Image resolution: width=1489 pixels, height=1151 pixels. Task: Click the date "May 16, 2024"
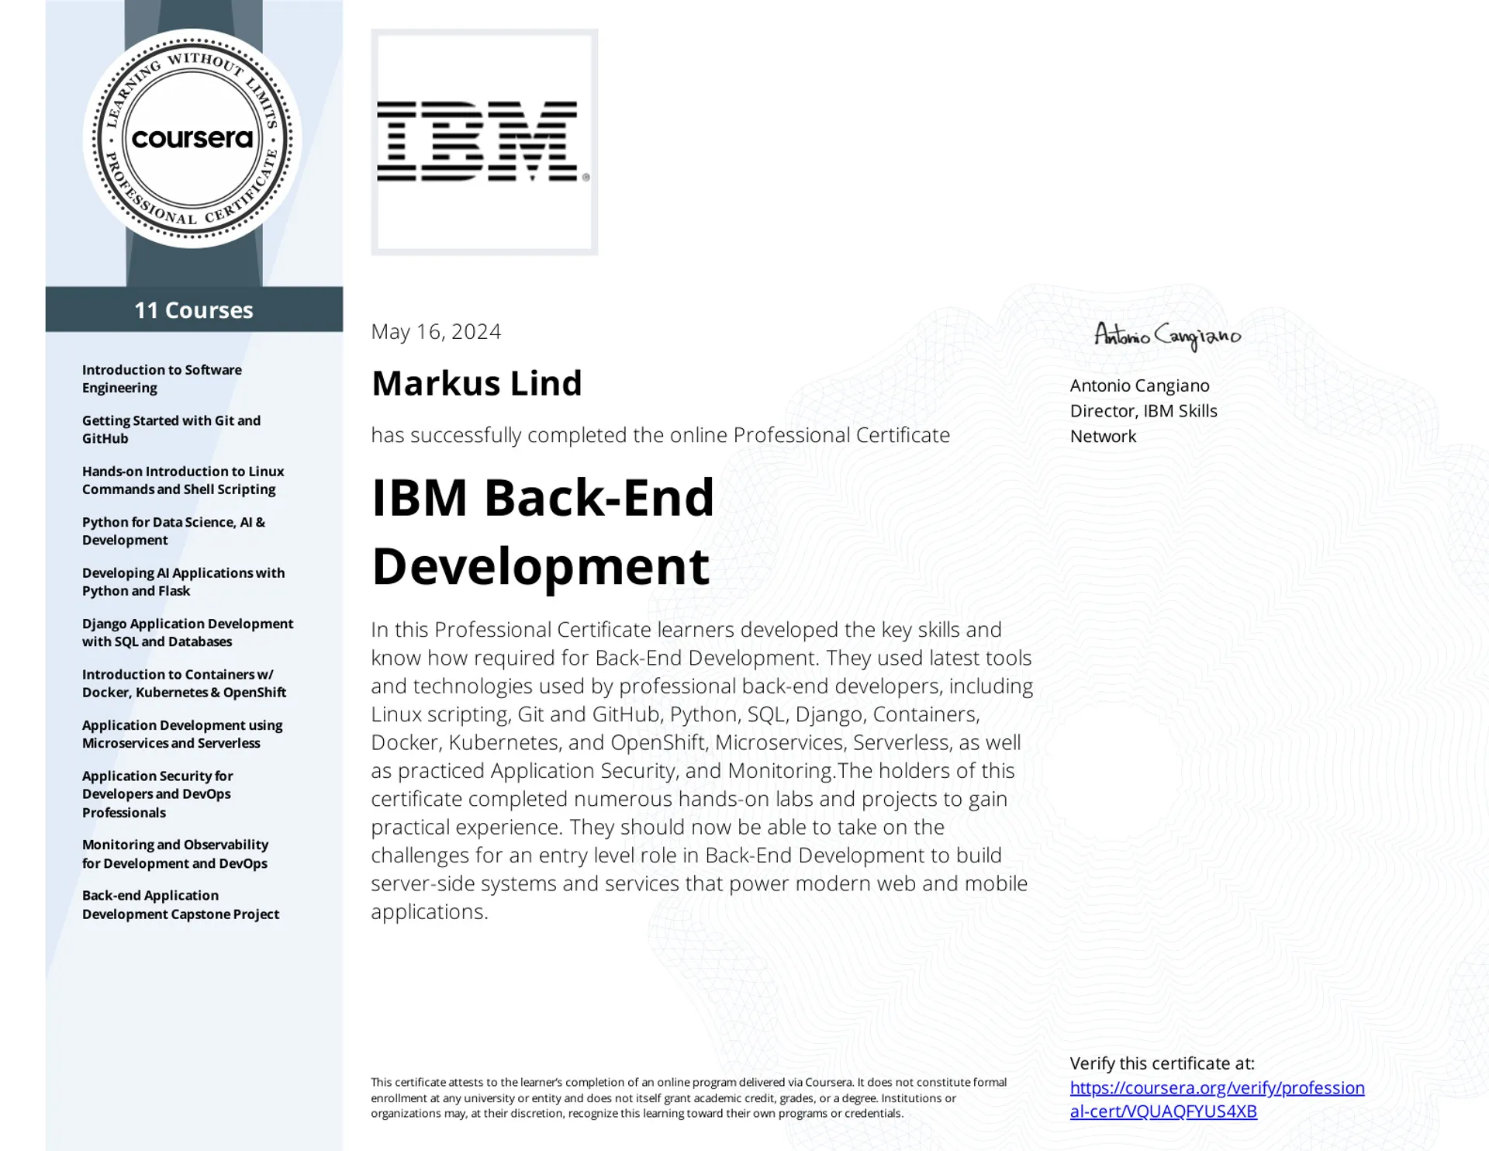click(436, 331)
